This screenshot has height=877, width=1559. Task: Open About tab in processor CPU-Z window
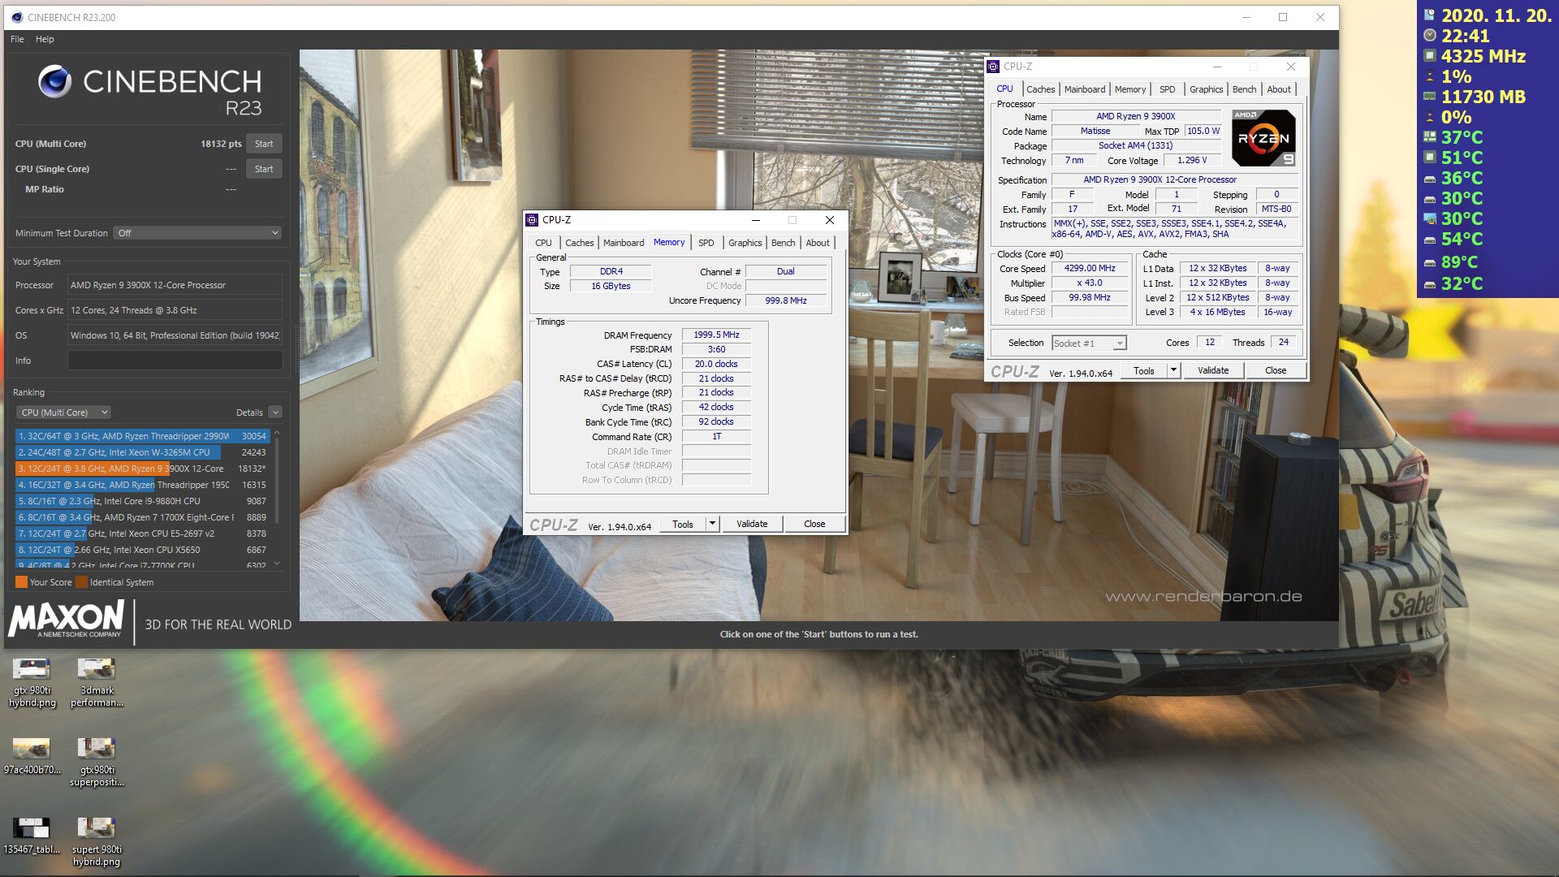tap(1279, 89)
